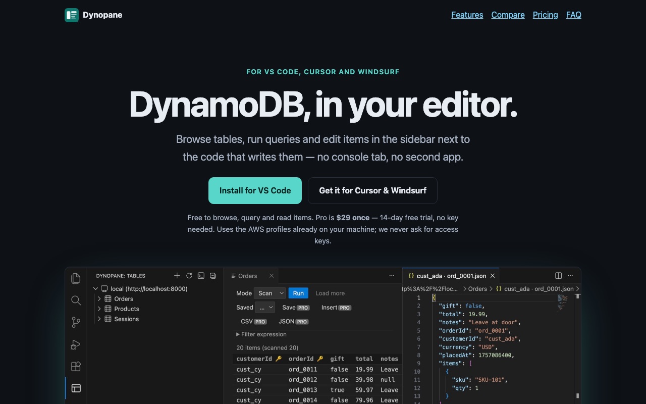Click the Dynopane logo icon in header
The height and width of the screenshot is (404, 646).
point(72,15)
